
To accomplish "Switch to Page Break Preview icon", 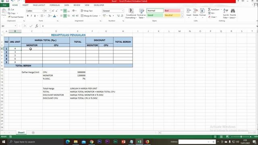I will tap(227, 137).
